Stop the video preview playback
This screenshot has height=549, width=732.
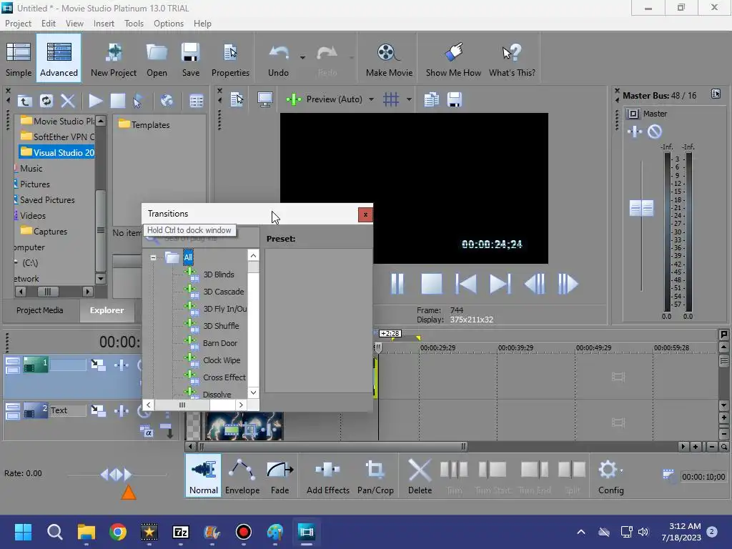pos(431,283)
